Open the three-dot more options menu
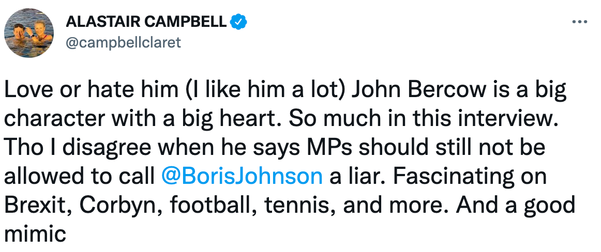Viewport: 601px width, 252px height. (x=580, y=23)
